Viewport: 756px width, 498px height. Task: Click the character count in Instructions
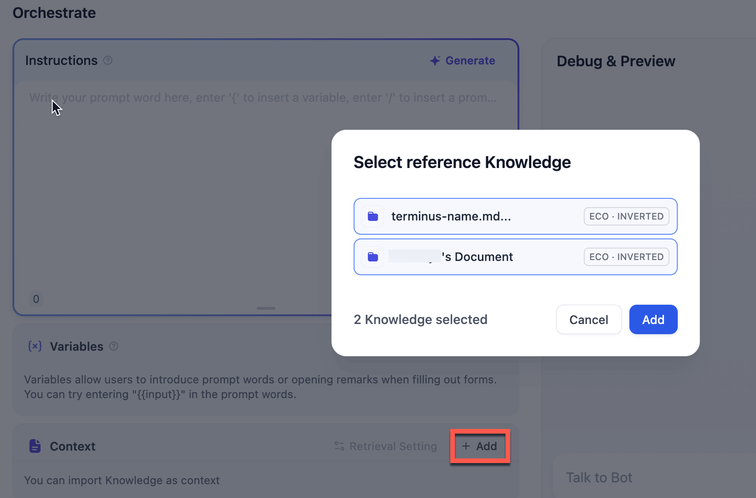36,299
